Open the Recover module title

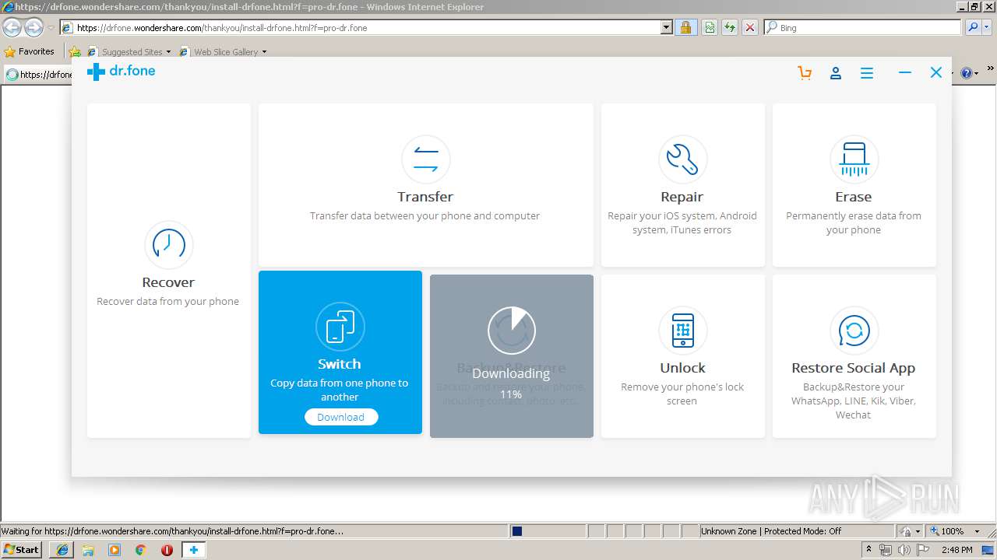pyautogui.click(x=168, y=282)
